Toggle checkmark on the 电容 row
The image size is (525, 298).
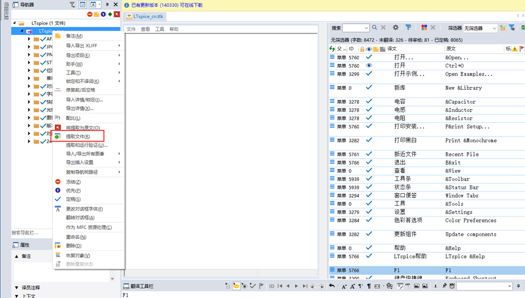click(369, 101)
